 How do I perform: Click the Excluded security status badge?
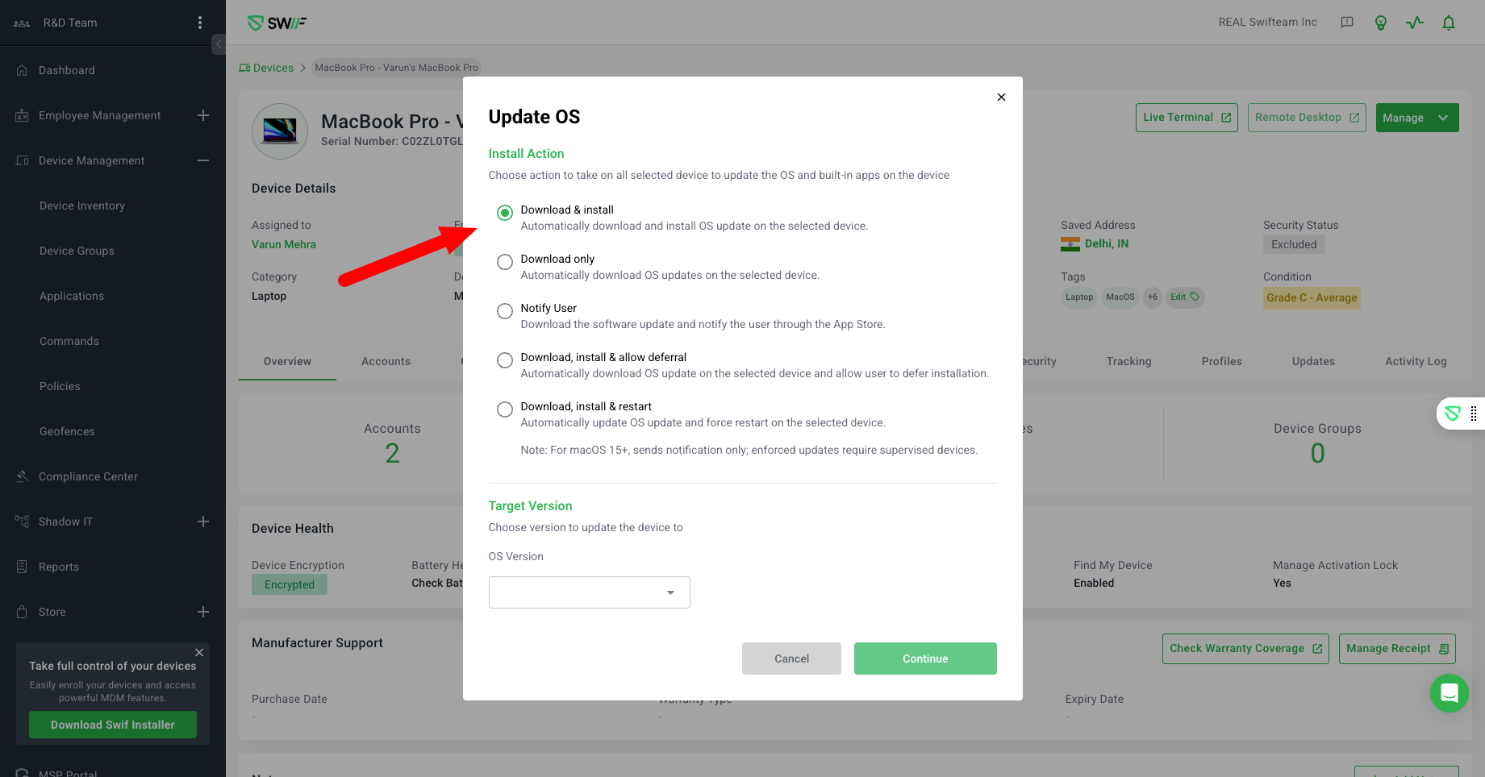click(x=1294, y=244)
